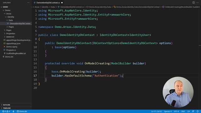201x113 pixels.
Task: Change indentation via Spaces: 4
Action: tap(168, 111)
